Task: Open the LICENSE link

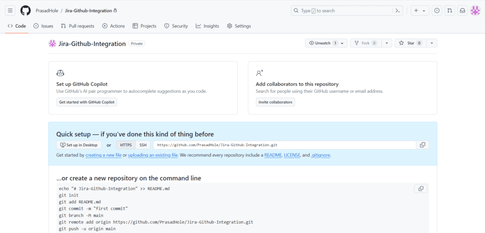Action: [292, 155]
